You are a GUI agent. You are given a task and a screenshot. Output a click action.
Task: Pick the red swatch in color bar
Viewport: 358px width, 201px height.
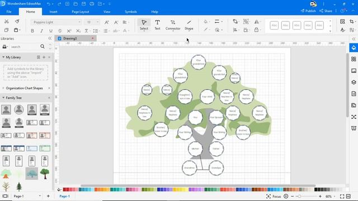pyautogui.click(x=64, y=190)
